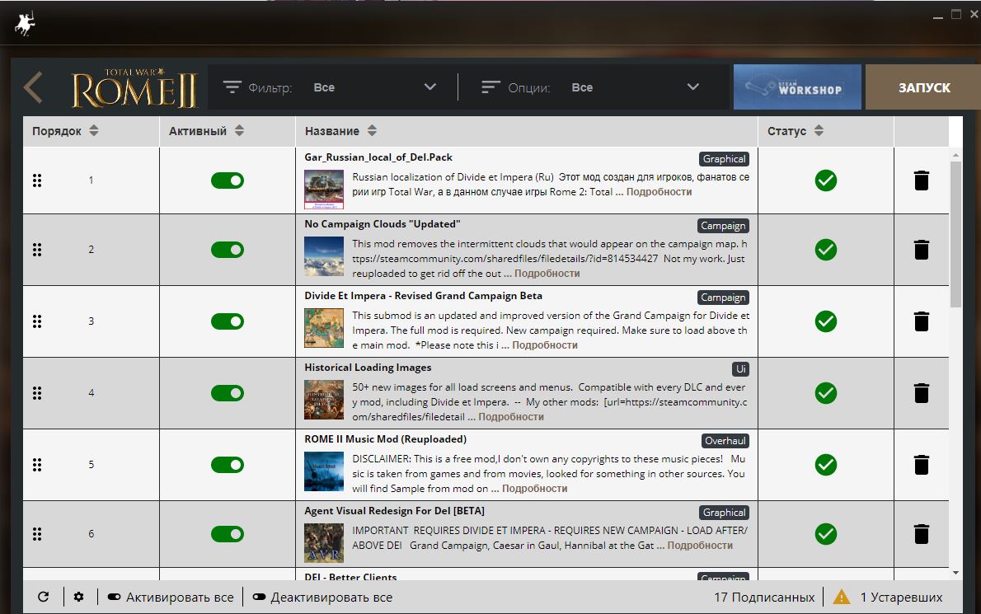Remove the Divide Et Impera Revised Grand Campaign mod
This screenshot has width=981, height=614.
tap(922, 321)
